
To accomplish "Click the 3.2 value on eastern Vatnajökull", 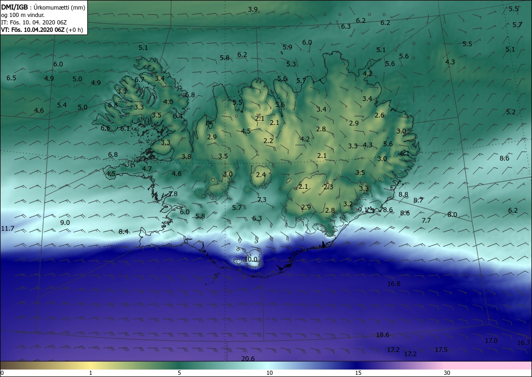I will point(348,204).
